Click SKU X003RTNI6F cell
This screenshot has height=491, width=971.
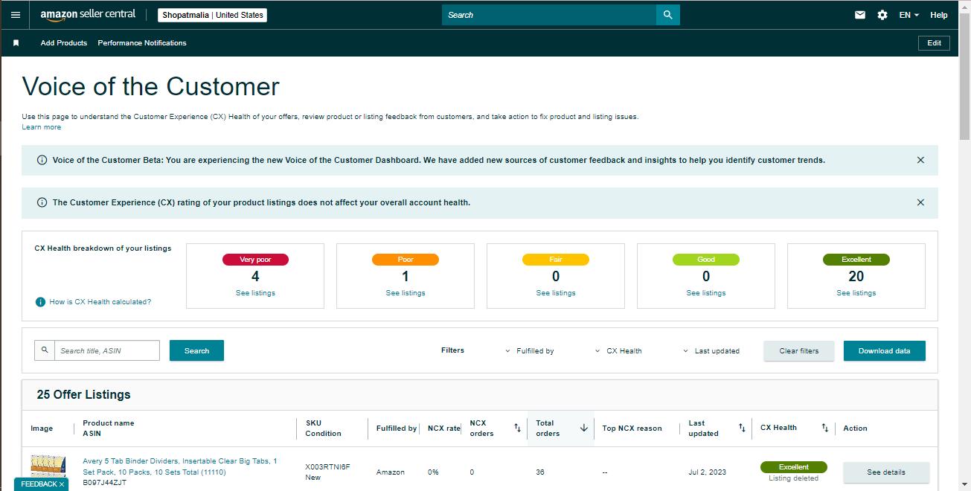tap(327, 467)
